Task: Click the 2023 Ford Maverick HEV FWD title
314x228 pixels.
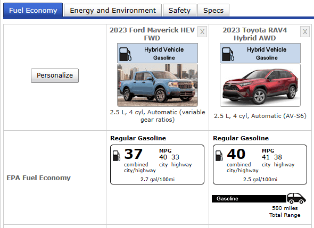Action: point(152,34)
